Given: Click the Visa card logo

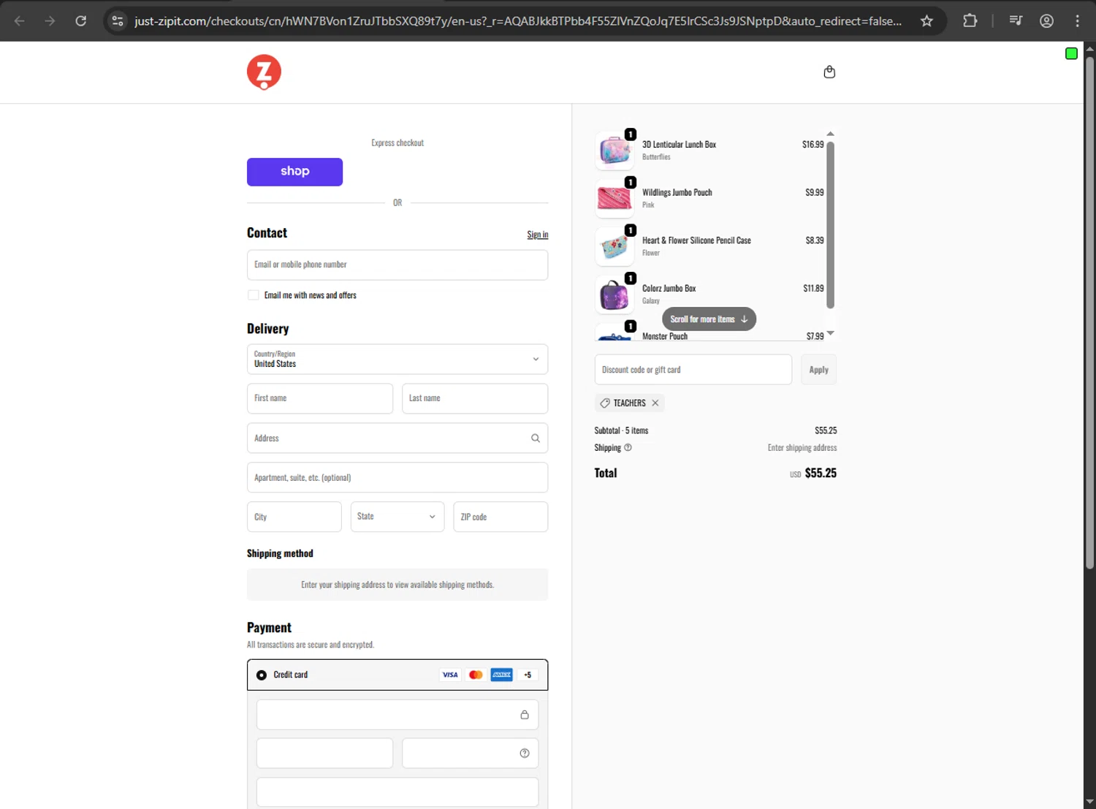Looking at the screenshot, I should tap(450, 675).
